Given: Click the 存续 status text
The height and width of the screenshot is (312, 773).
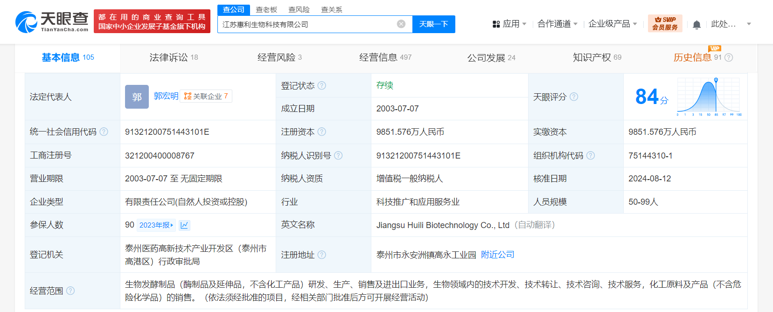Looking at the screenshot, I should click(385, 85).
